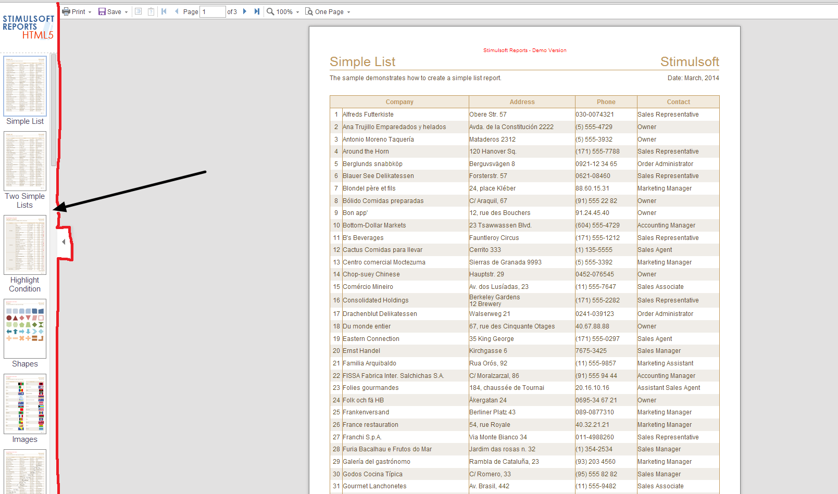The width and height of the screenshot is (838, 494).
Task: Click the Phone column header
Action: tap(606, 102)
